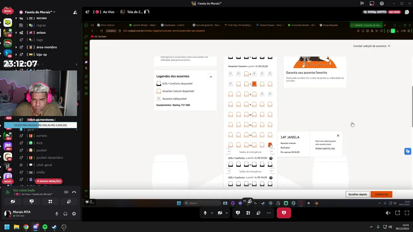Open noise suppression waveform icon
The image size is (413, 232).
pyautogui.click(x=66, y=192)
